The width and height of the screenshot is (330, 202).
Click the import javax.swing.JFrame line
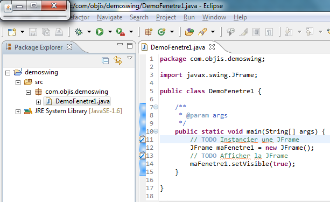208,75
